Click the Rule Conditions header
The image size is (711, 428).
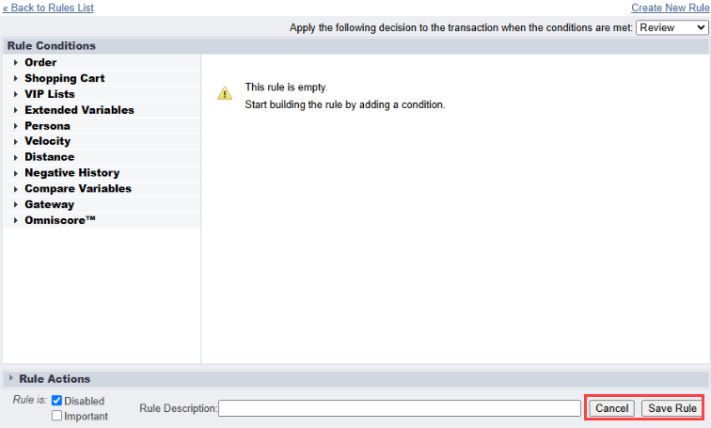355,46
